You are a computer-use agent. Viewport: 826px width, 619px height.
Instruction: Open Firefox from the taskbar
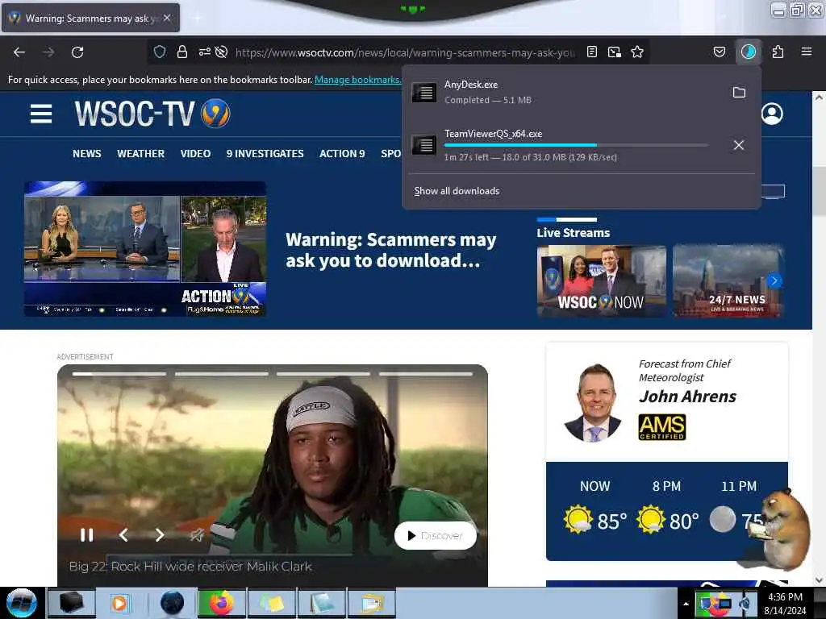point(222,603)
